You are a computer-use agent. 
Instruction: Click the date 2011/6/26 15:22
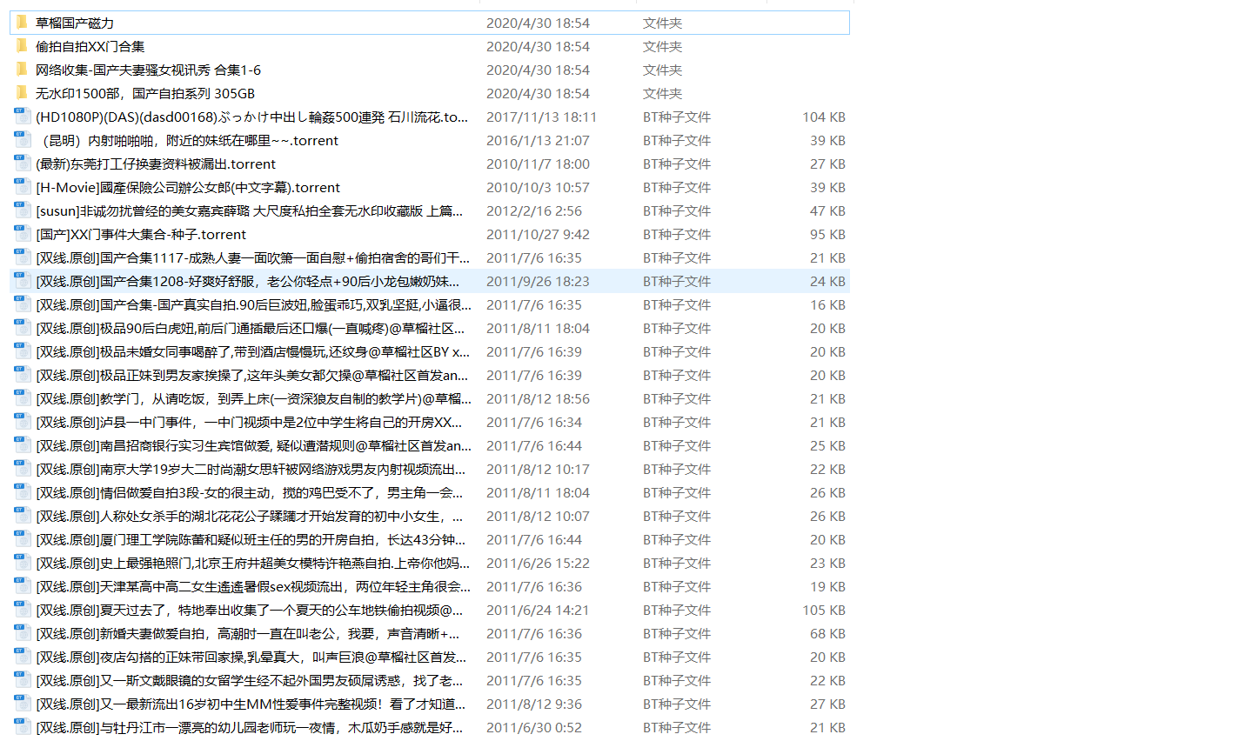pyautogui.click(x=538, y=563)
